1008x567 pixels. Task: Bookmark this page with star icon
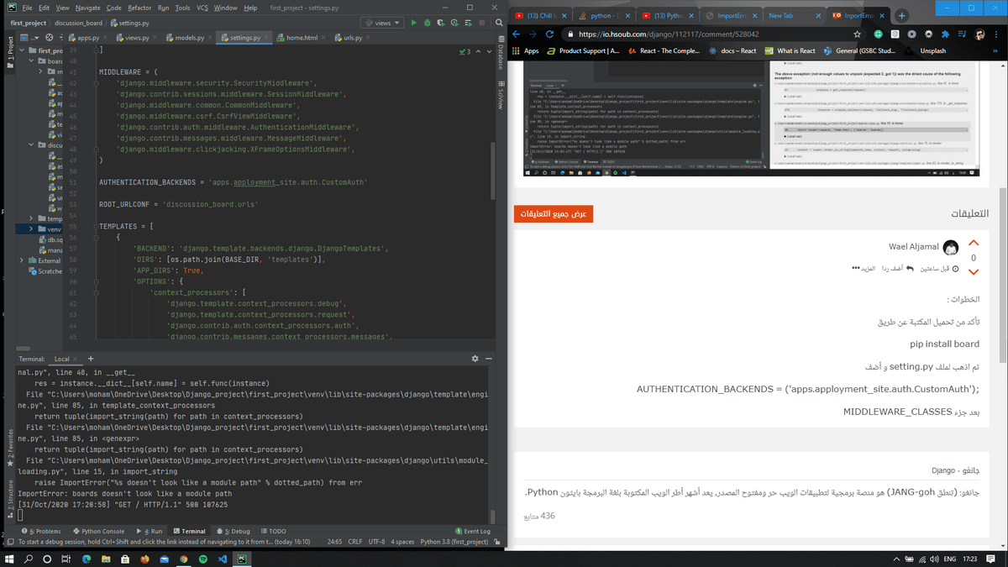pyautogui.click(x=857, y=34)
